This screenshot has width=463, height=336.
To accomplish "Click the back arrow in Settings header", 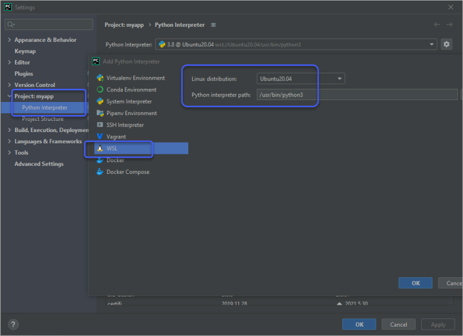I will pyautogui.click(x=437, y=25).
